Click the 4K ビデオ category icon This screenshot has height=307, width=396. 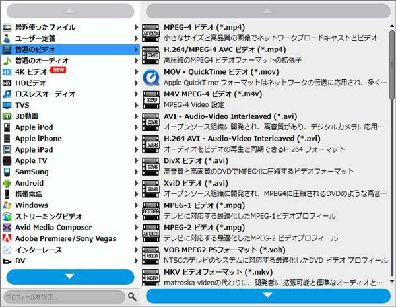coord(7,72)
